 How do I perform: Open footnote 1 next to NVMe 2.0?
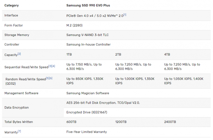pyautogui.click(x=125, y=15)
